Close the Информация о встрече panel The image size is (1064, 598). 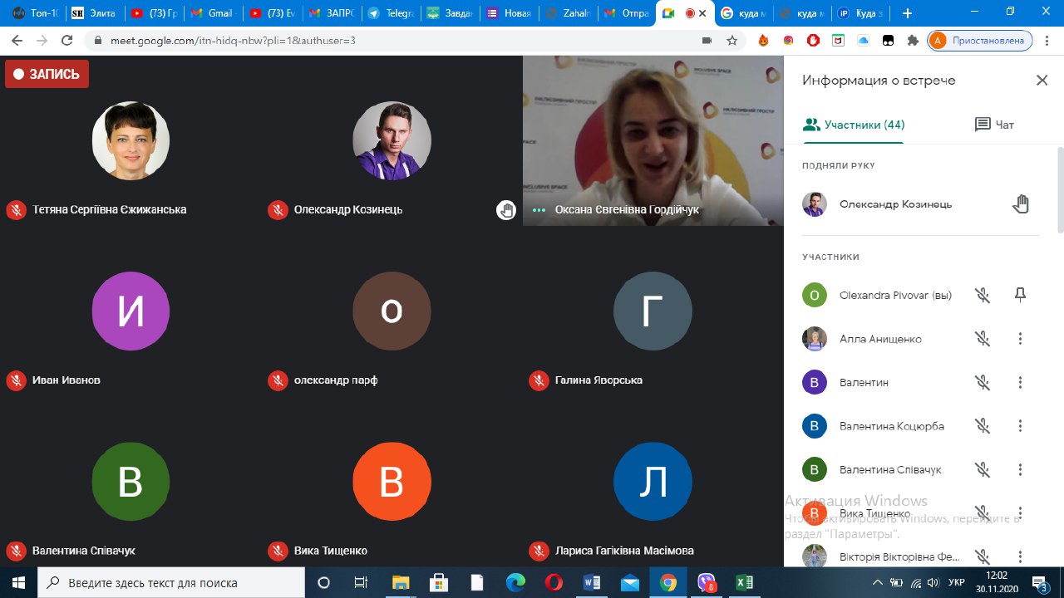point(1042,81)
